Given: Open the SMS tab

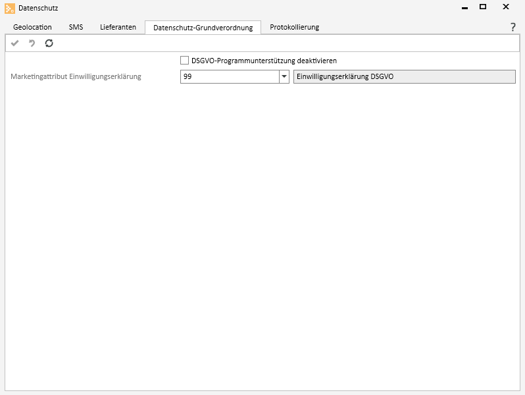Looking at the screenshot, I should pos(76,27).
